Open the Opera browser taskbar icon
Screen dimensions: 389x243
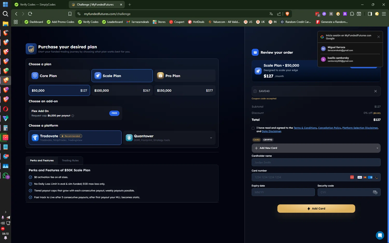(x=5, y=109)
